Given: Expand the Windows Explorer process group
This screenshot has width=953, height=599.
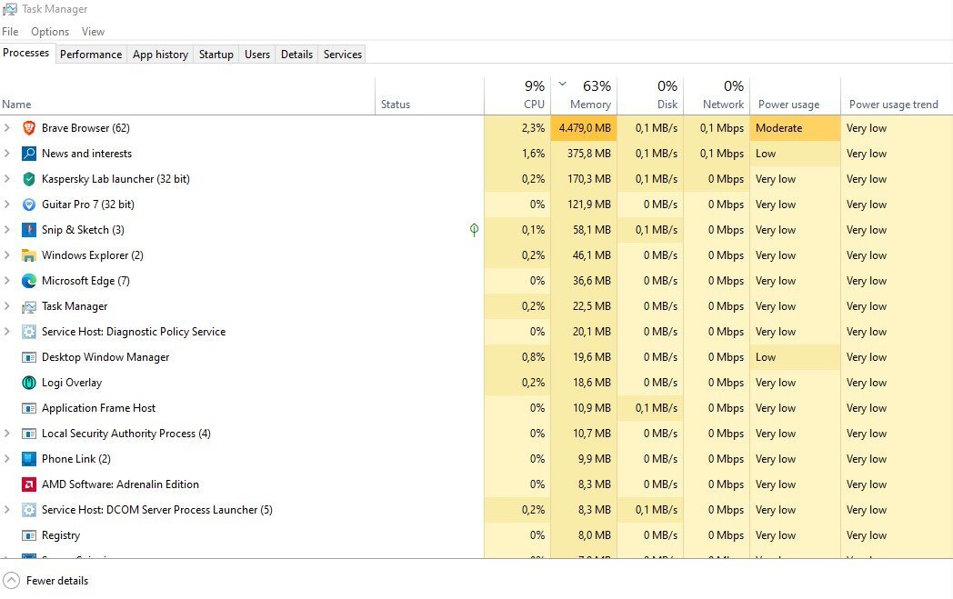Looking at the screenshot, I should (x=7, y=255).
